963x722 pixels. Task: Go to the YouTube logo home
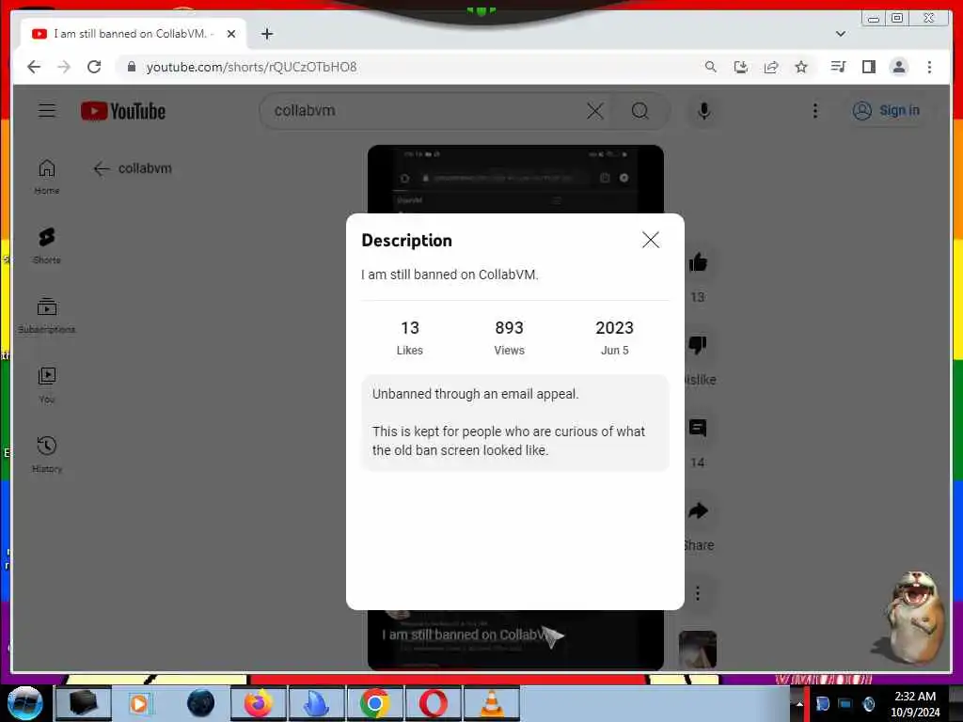point(123,111)
